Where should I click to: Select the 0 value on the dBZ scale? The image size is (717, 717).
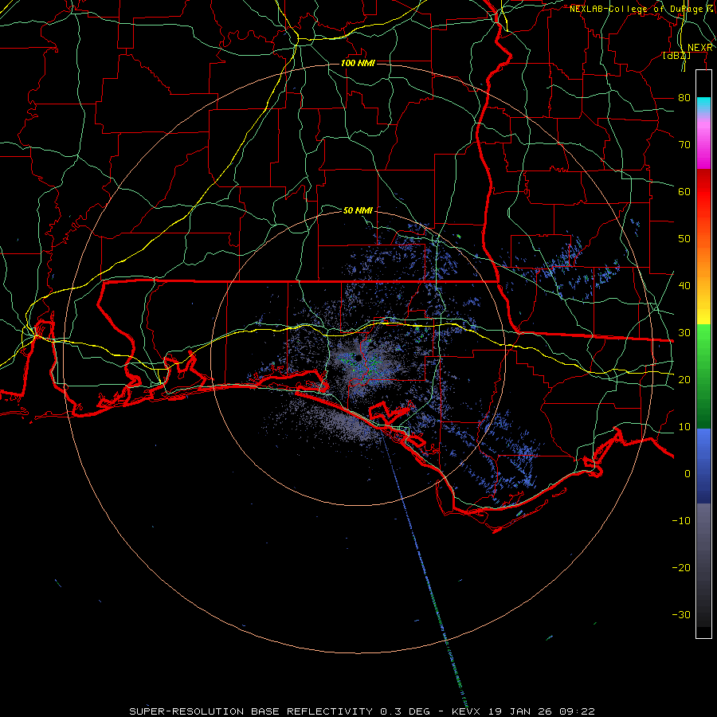tap(688, 474)
